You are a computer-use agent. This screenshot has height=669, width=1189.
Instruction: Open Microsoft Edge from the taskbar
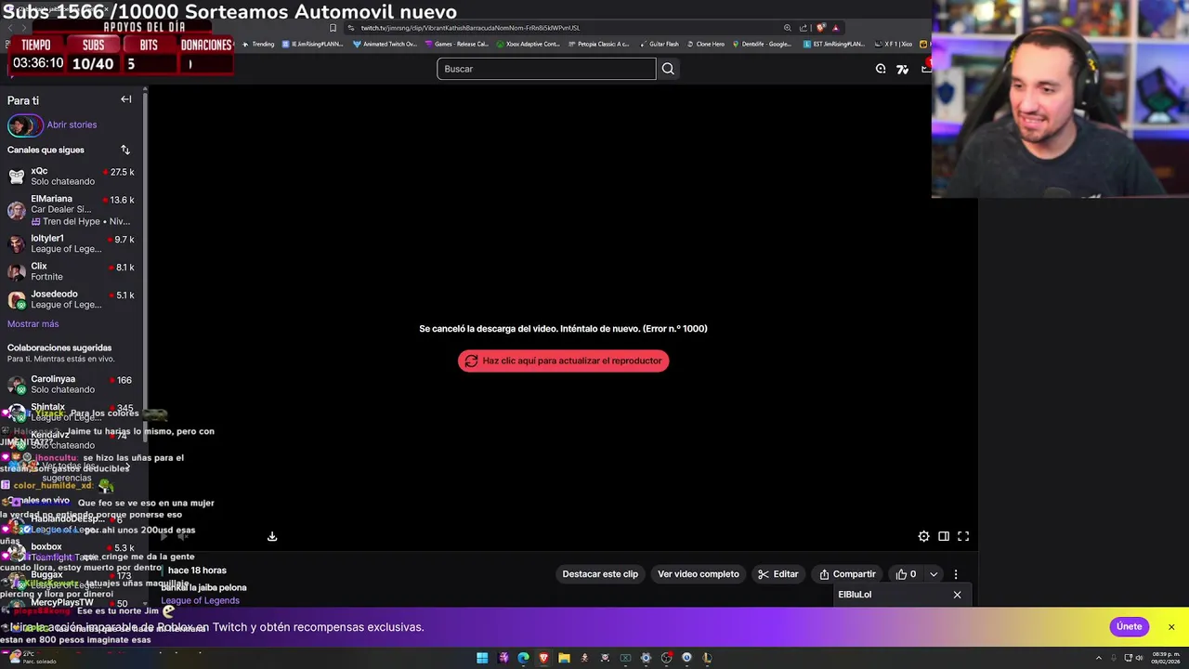(x=523, y=658)
